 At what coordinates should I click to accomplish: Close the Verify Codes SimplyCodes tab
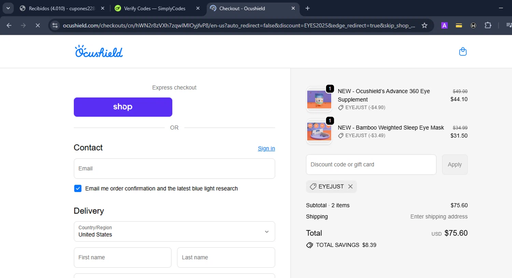(198, 8)
